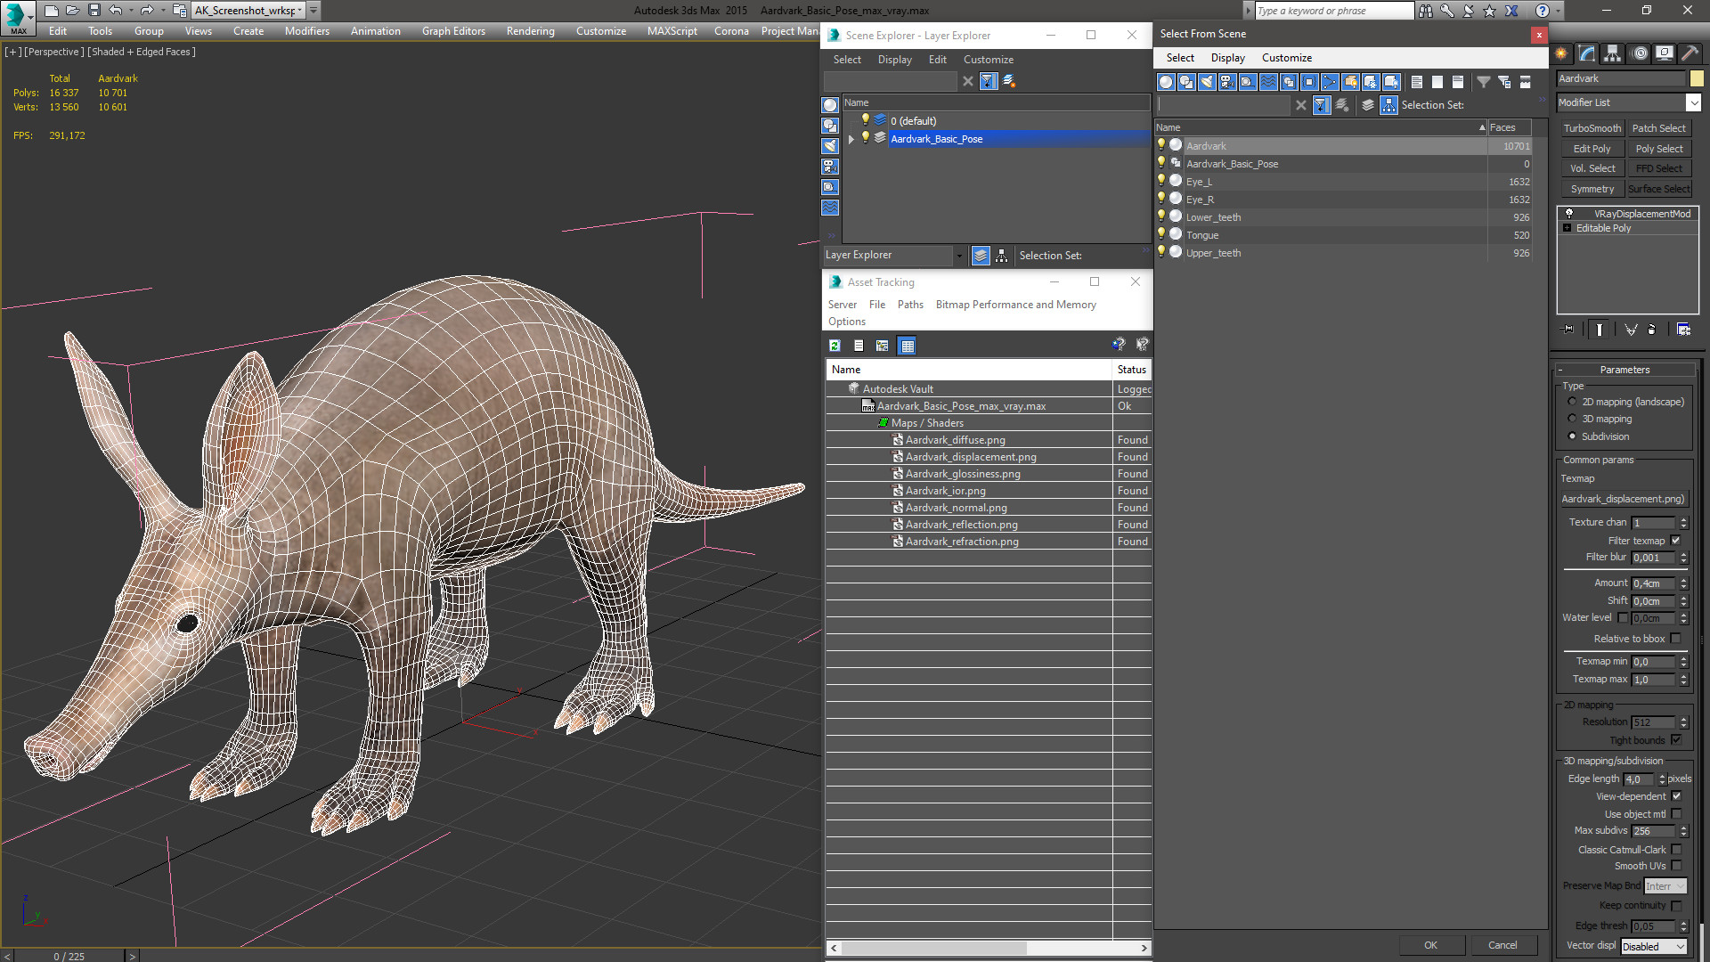The width and height of the screenshot is (1710, 962).
Task: Select the Undo icon in title toolbar
Action: (x=116, y=11)
